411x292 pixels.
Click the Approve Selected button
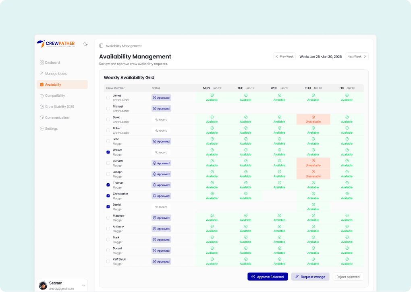coord(268,277)
